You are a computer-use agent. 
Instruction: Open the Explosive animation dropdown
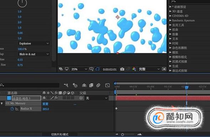(34, 44)
